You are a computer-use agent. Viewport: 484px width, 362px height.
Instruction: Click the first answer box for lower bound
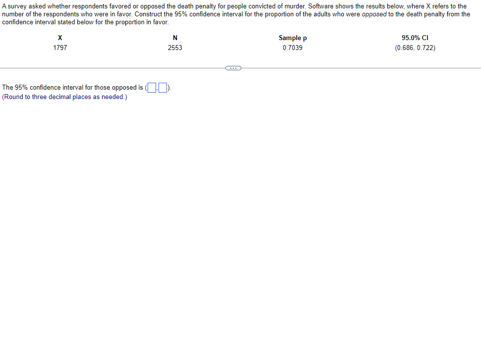(x=152, y=88)
